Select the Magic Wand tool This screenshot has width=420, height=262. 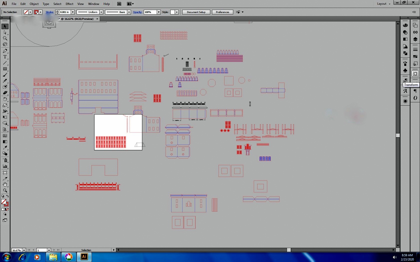5,38
